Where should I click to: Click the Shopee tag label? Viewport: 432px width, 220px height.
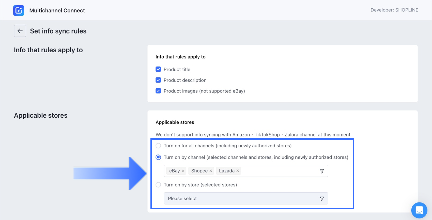[x=199, y=171]
